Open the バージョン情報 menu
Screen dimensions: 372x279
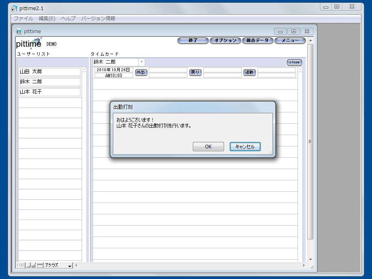[98, 19]
